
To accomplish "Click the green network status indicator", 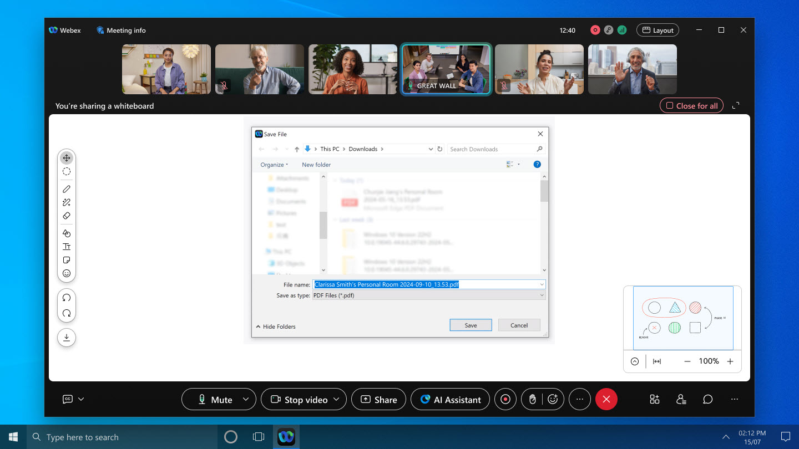I will click(x=622, y=30).
